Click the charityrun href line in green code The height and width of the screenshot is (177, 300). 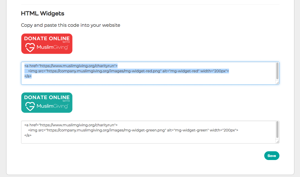71,125
